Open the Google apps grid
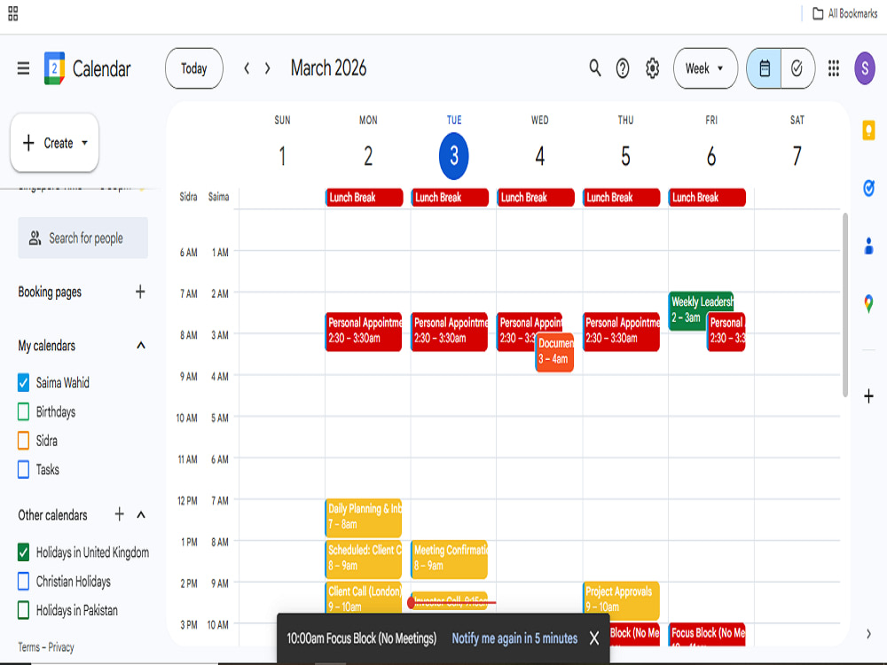The width and height of the screenshot is (887, 665). [x=833, y=68]
